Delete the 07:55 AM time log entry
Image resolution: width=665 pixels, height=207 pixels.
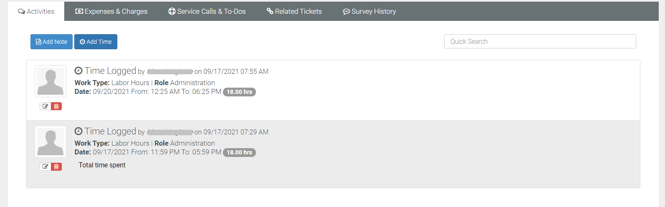point(56,106)
